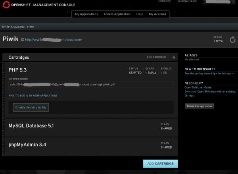Open the getting started tips link
This screenshot has width=238, height=174.
click(209, 73)
